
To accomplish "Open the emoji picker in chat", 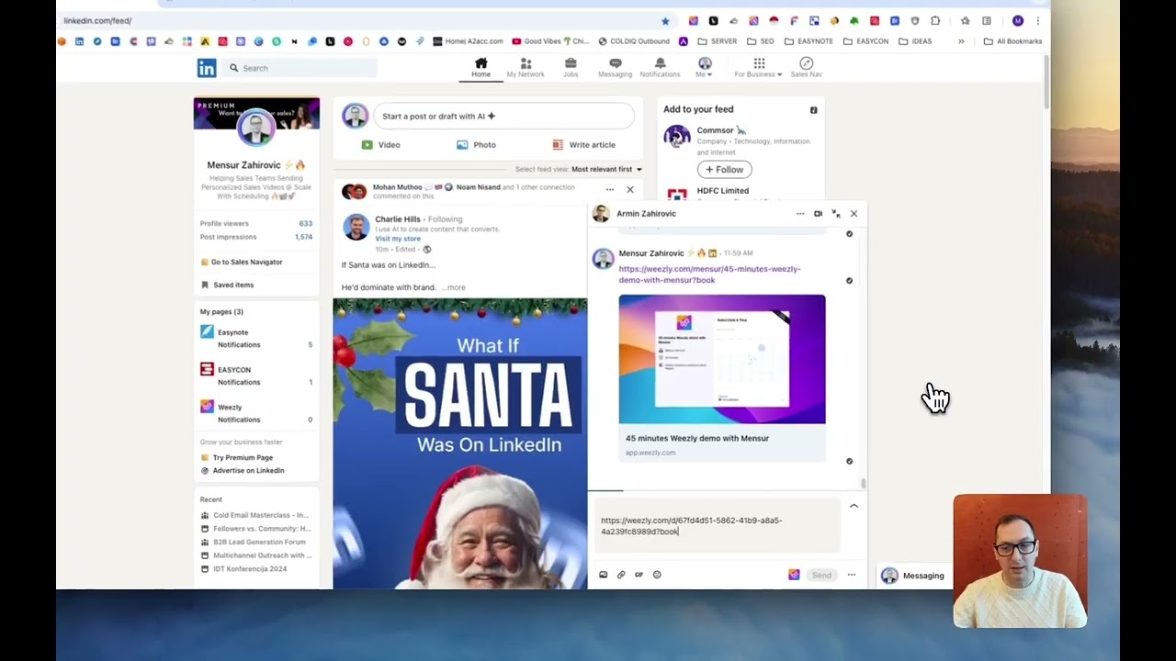I will pyautogui.click(x=657, y=575).
